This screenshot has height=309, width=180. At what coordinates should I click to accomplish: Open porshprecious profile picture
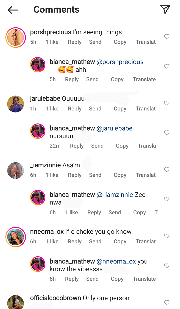point(16,37)
